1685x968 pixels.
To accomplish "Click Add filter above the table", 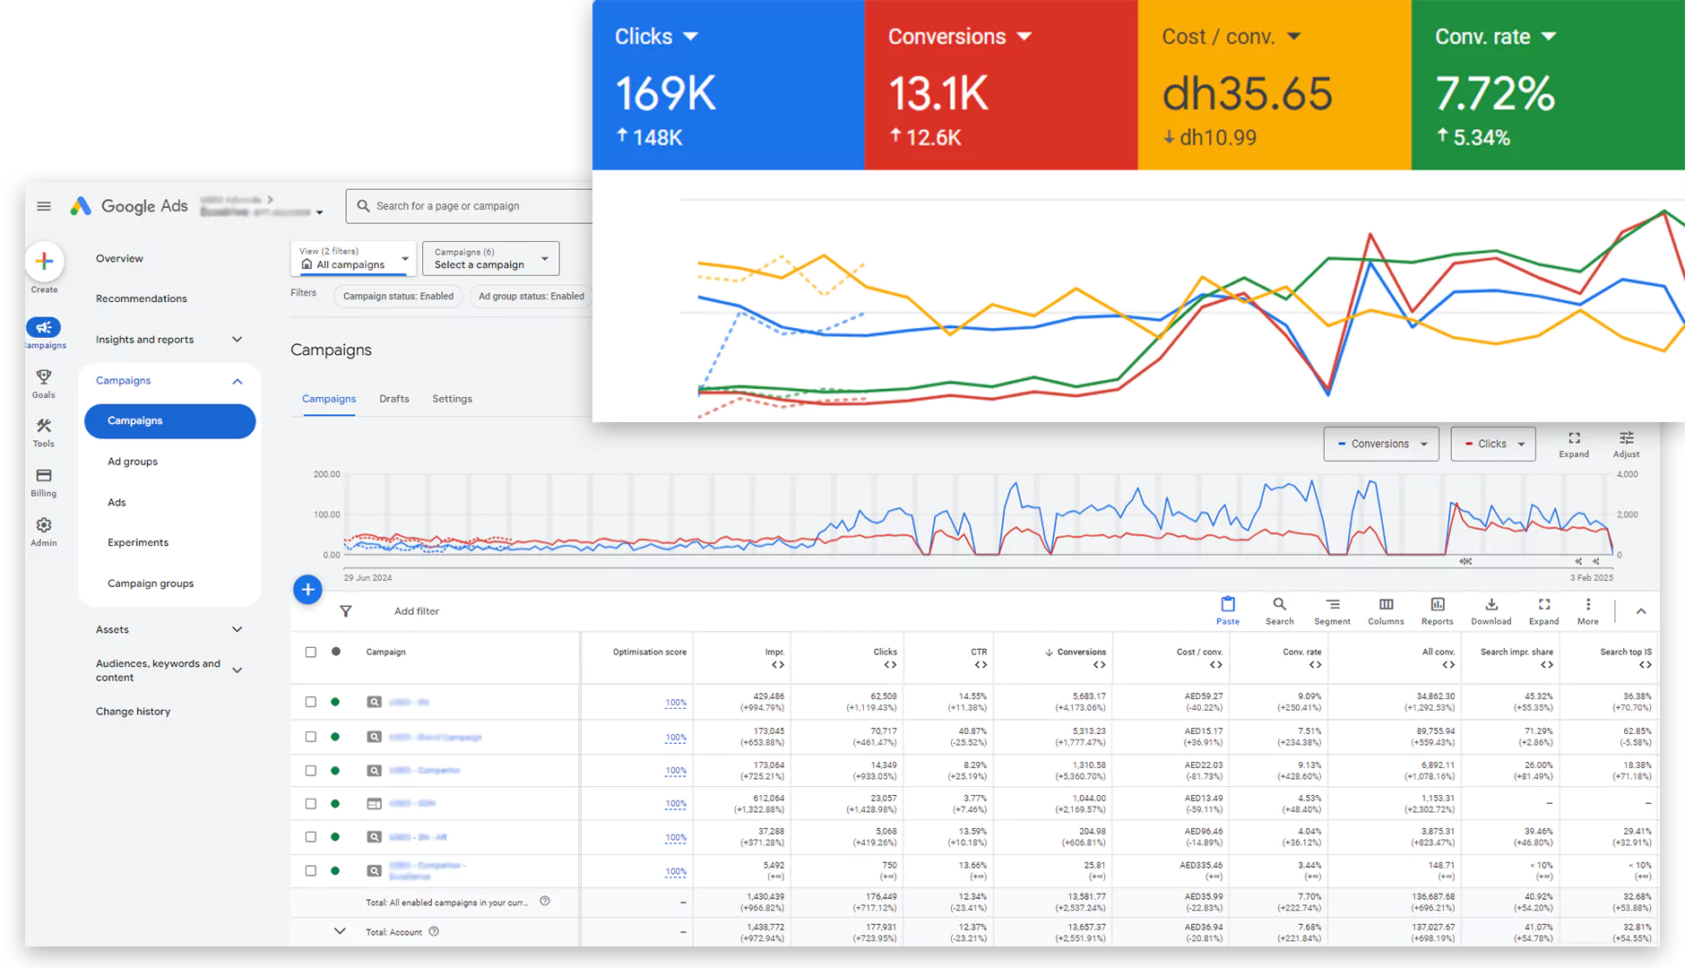I will (x=416, y=611).
